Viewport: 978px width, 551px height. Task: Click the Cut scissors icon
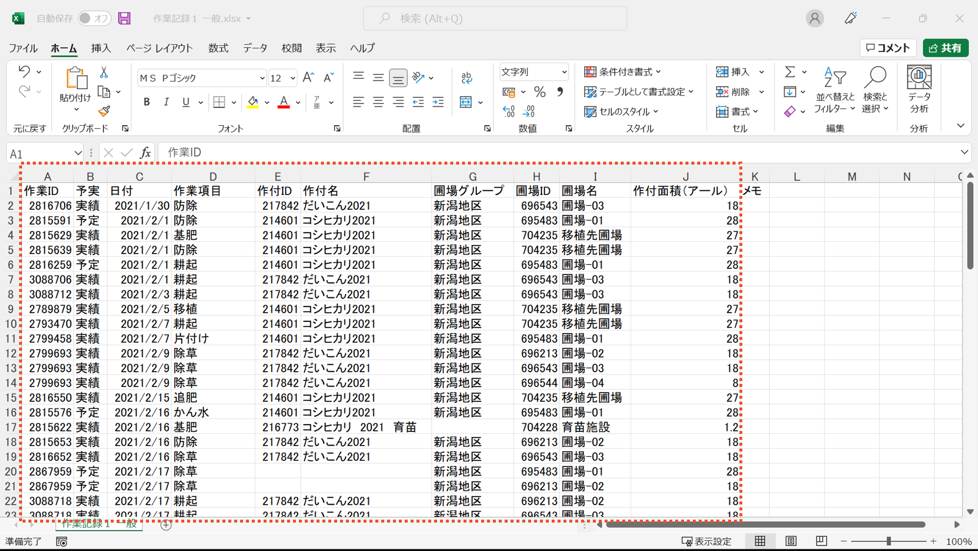[x=104, y=72]
